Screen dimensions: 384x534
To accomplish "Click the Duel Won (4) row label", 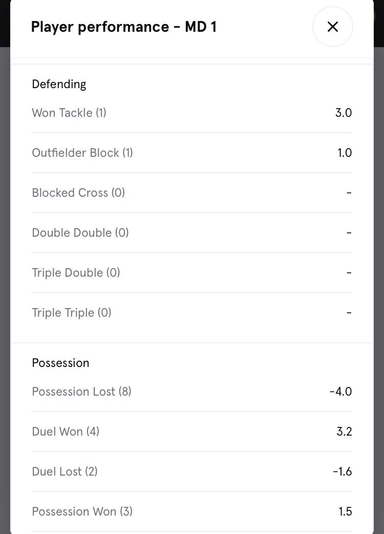I will 66,432.
